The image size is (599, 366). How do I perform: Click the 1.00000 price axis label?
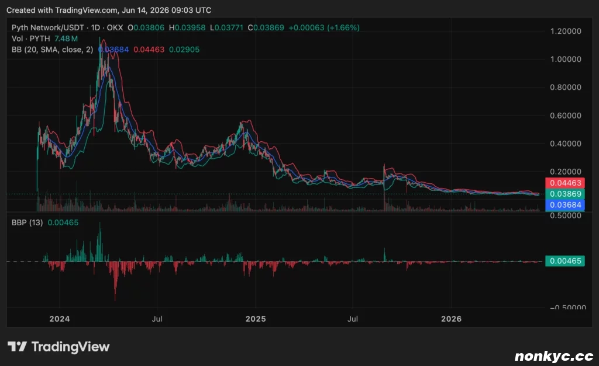[566, 59]
